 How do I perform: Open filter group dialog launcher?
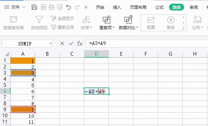tap(75, 33)
